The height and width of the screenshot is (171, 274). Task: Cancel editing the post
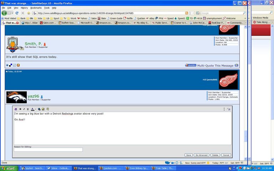pos(226,155)
